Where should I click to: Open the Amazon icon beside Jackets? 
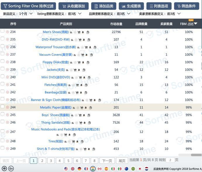point(79,70)
